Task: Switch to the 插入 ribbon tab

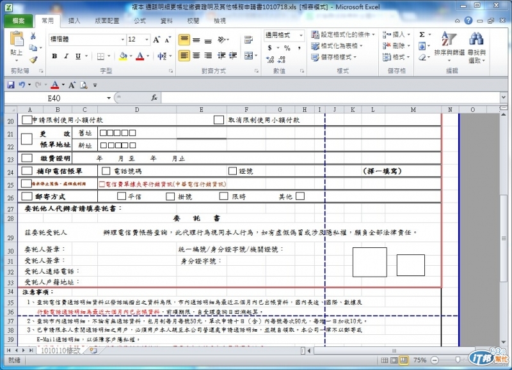Action: click(74, 21)
